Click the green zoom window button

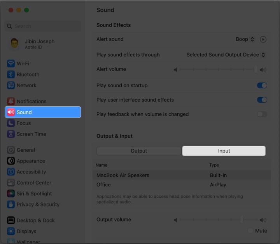click(26, 10)
